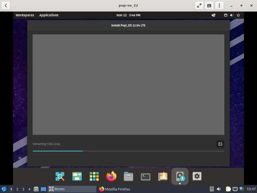The width and height of the screenshot is (257, 193).
Task: Click the host taskbar volume speaker icon
Action: pyautogui.click(x=219, y=189)
